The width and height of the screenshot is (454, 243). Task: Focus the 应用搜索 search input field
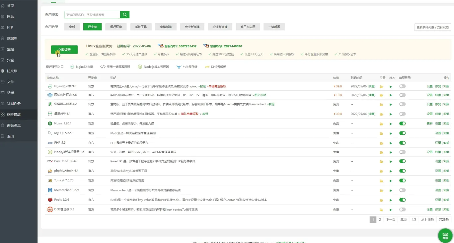92,15
